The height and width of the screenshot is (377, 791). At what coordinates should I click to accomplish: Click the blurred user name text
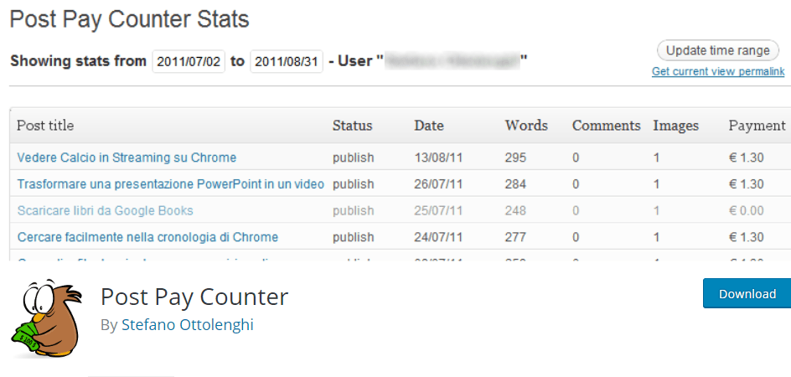point(452,60)
